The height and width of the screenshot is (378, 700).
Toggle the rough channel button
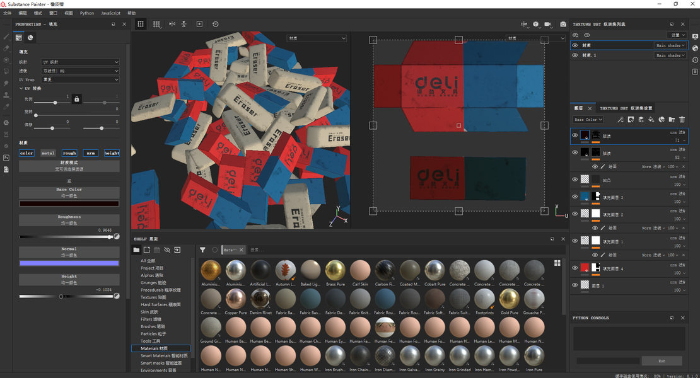(69, 153)
